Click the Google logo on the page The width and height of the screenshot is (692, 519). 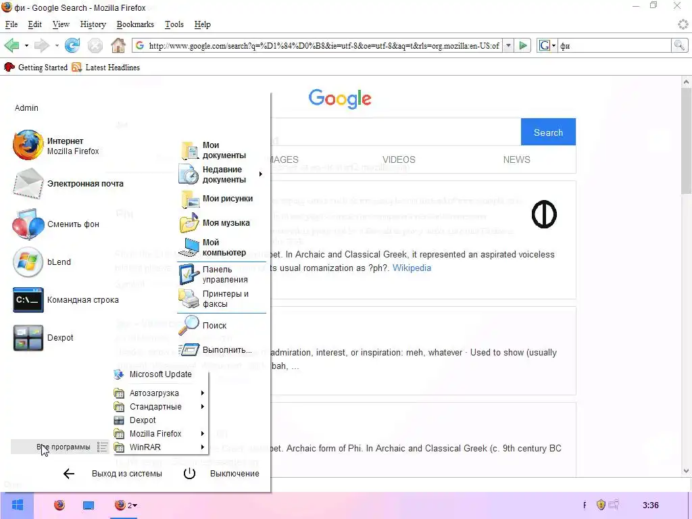[340, 99]
